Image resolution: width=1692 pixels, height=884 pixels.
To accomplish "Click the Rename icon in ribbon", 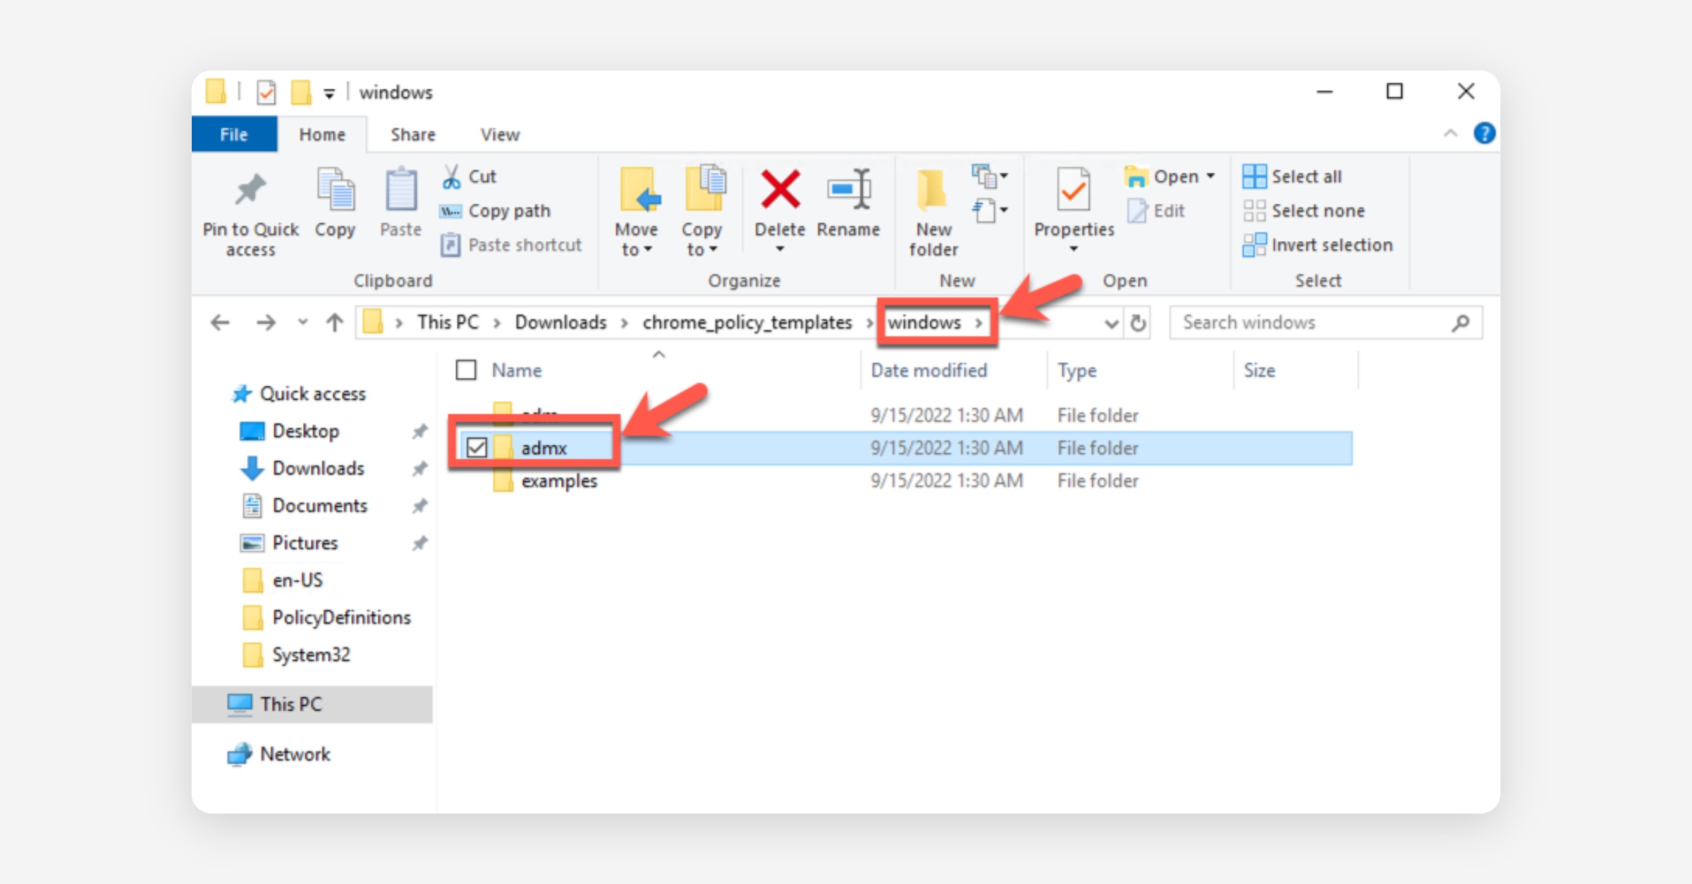I will [x=848, y=190].
